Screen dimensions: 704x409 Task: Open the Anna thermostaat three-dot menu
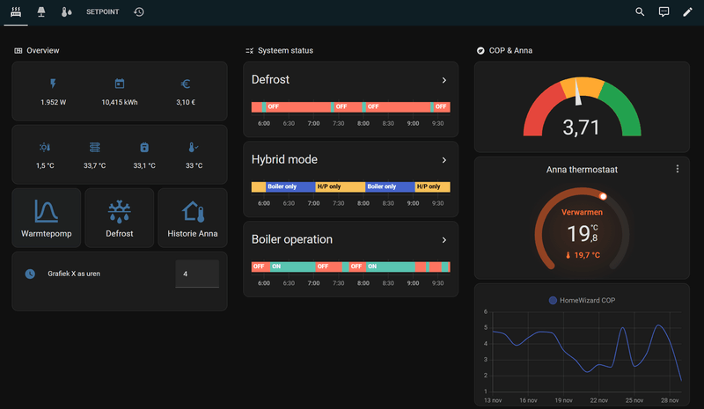pos(678,169)
